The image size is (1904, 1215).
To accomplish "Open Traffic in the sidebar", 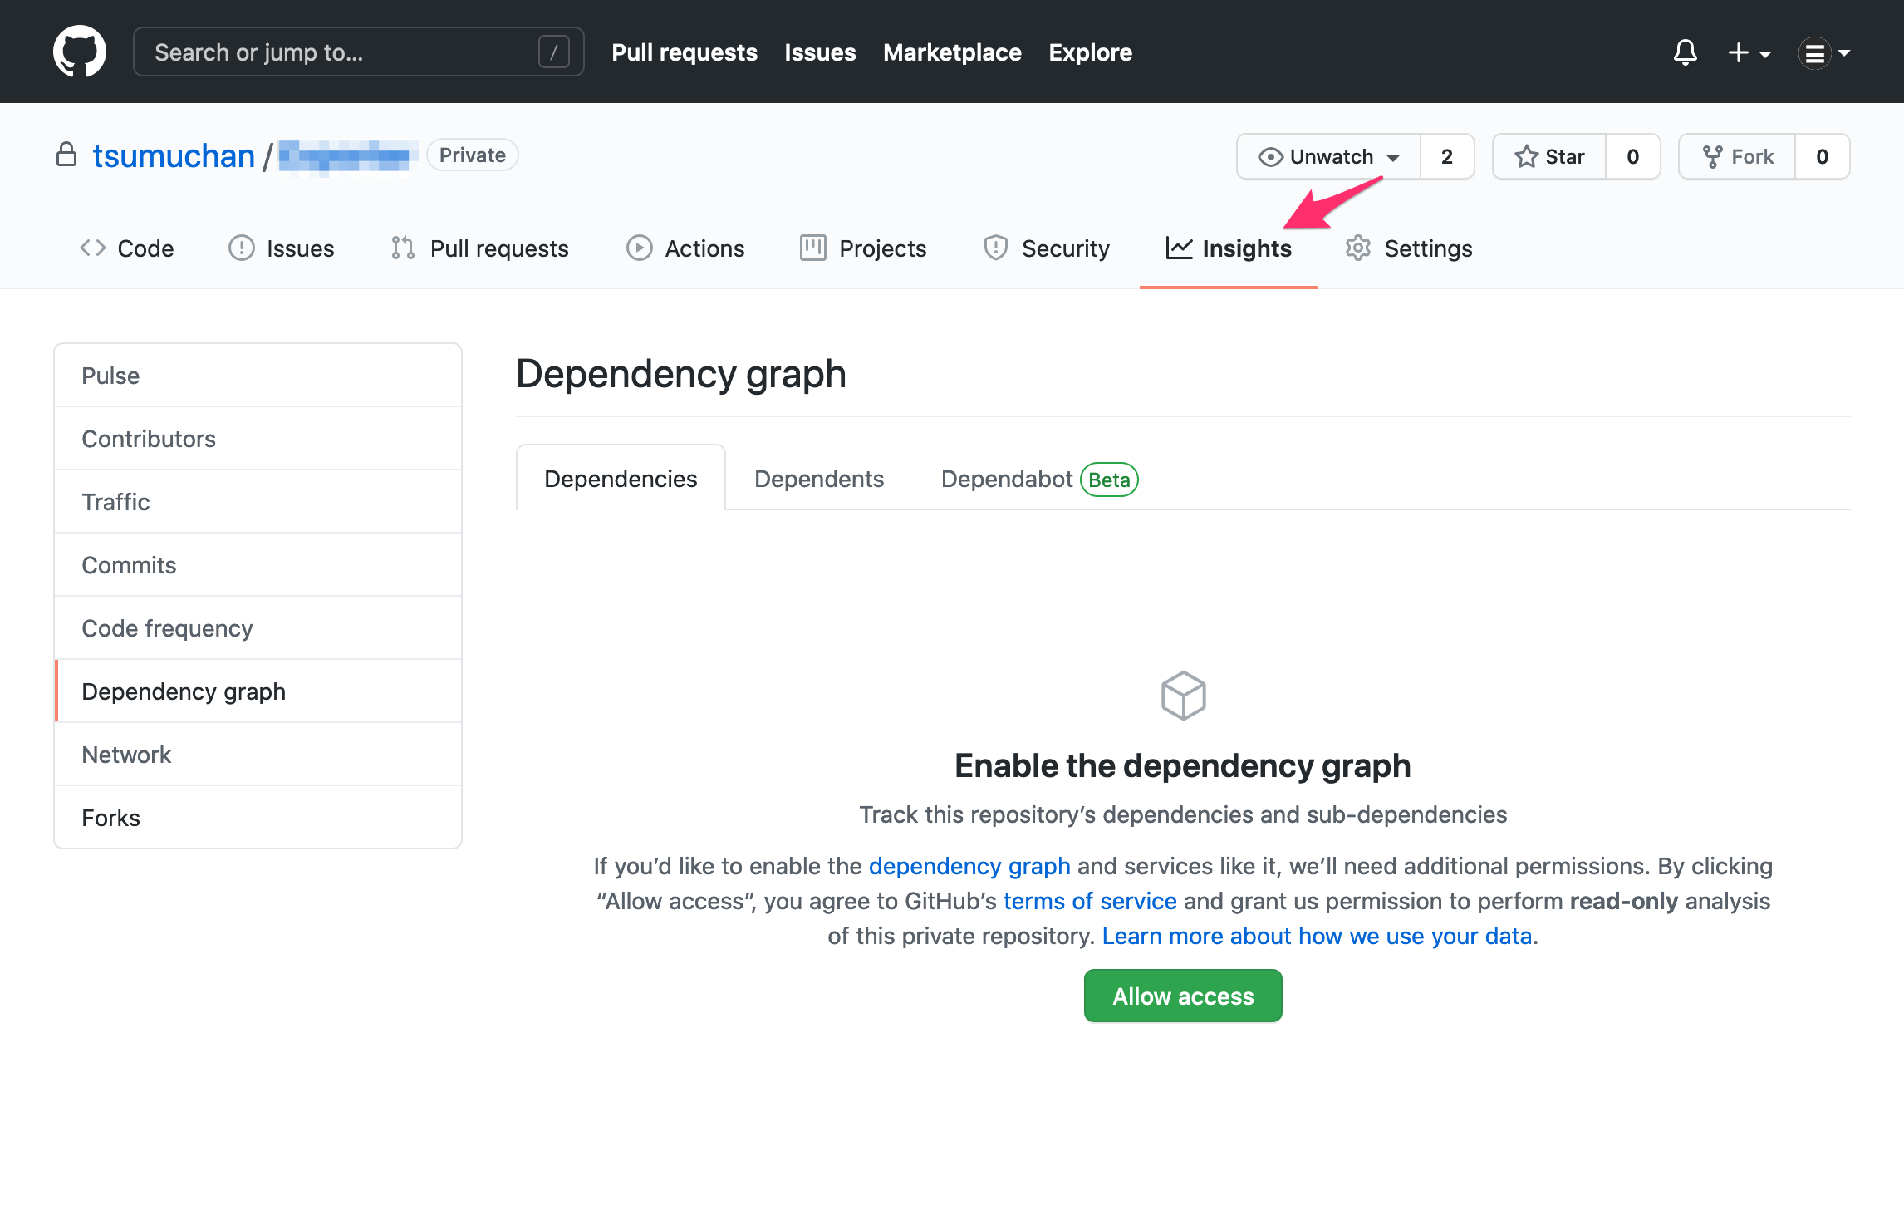I will click(258, 502).
